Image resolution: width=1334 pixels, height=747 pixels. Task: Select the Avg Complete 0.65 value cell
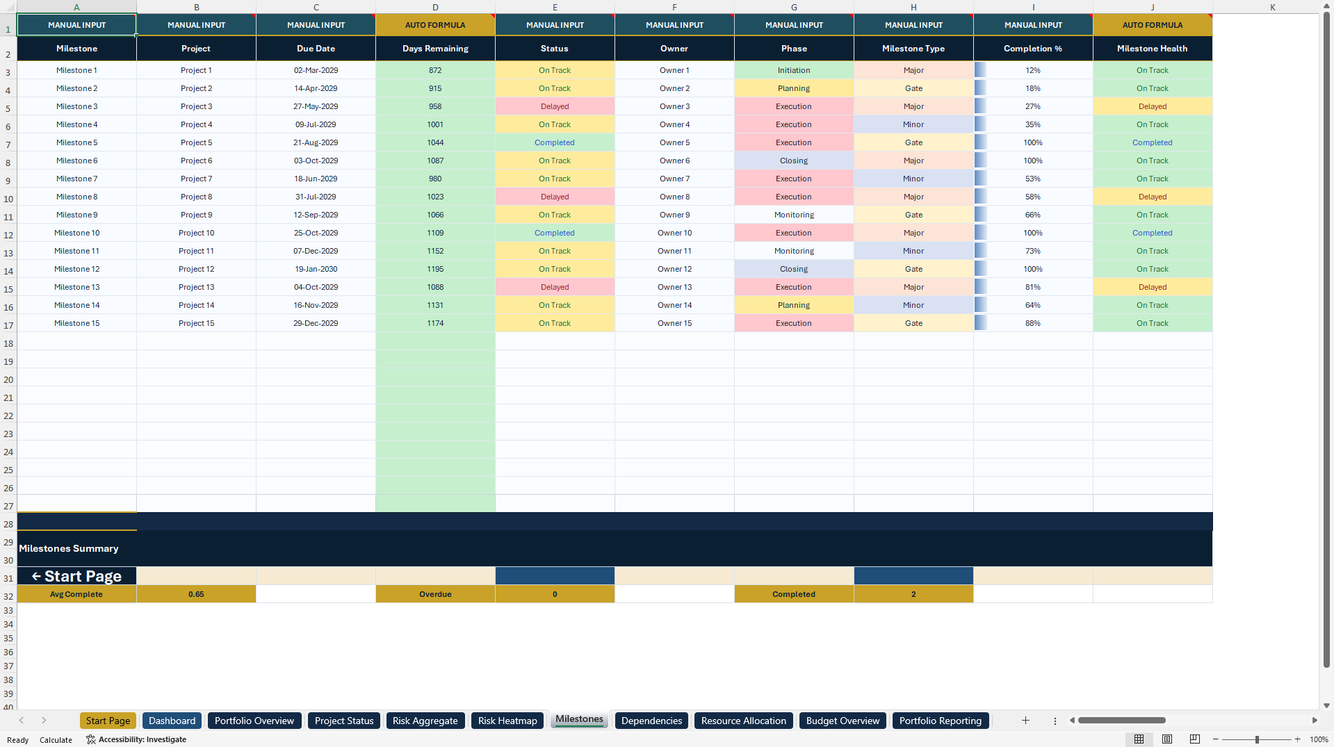(196, 594)
